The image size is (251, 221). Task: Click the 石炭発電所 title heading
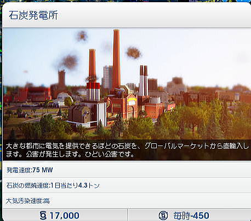(x=33, y=15)
